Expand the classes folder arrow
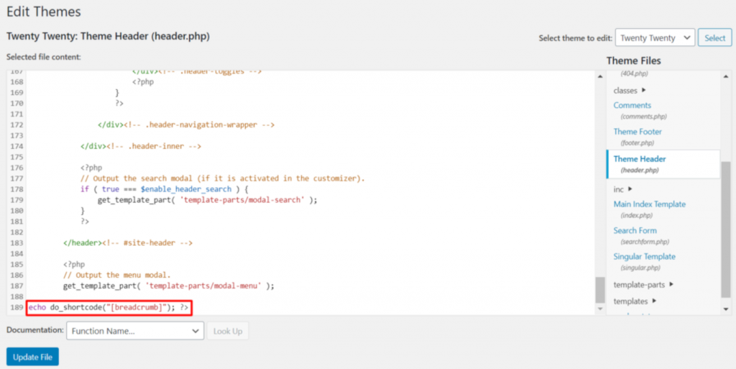The height and width of the screenshot is (369, 736). [x=643, y=90]
